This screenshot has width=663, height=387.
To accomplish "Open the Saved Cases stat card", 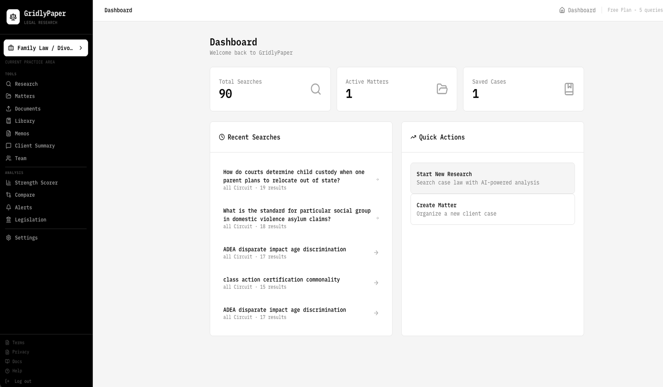I will point(523,89).
